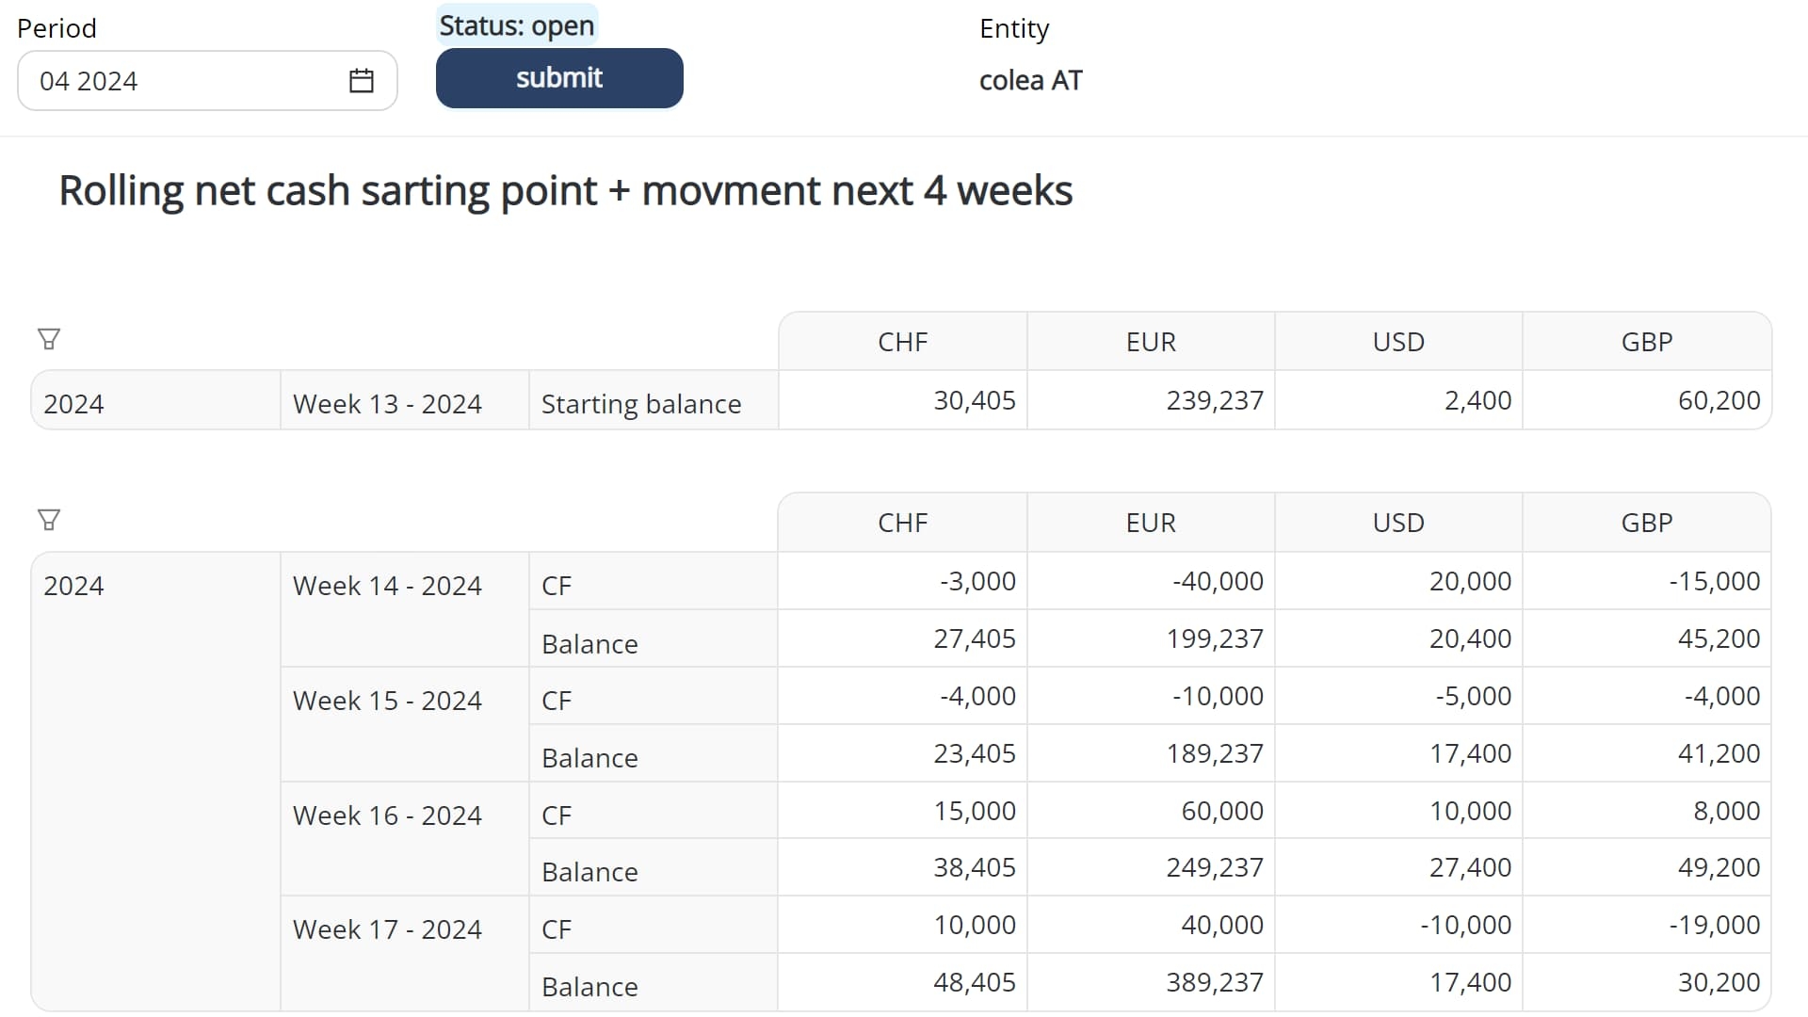Open the period calendar picker icon
1808x1017 pixels.
pos(362,81)
